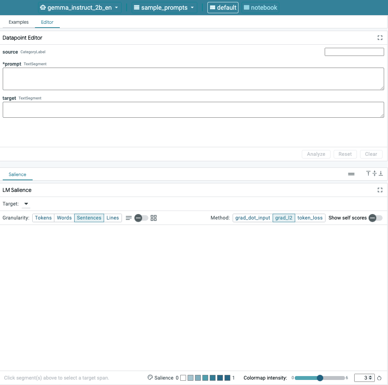Choose the token_loss method
This screenshot has width=388, height=385.
pos(310,218)
